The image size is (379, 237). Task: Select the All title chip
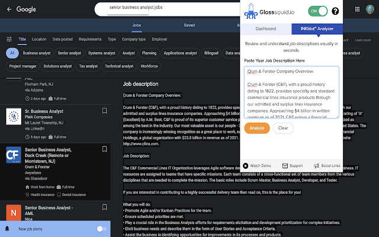12,53
